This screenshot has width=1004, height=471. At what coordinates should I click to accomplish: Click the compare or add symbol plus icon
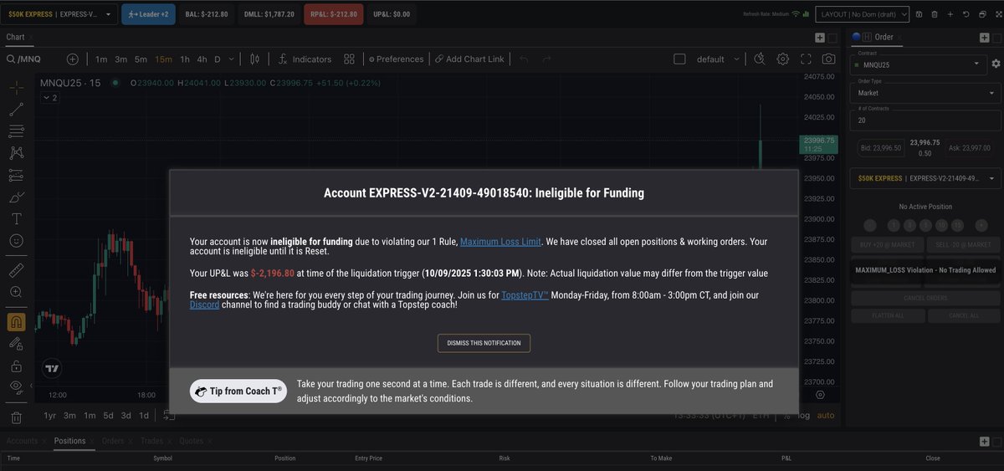(x=73, y=59)
